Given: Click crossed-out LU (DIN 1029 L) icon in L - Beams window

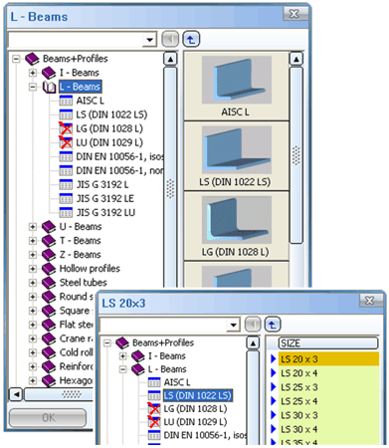Looking at the screenshot, I should point(66,142).
